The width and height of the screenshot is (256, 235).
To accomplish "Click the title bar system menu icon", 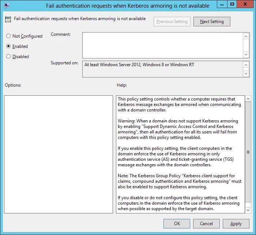I will [6, 6].
